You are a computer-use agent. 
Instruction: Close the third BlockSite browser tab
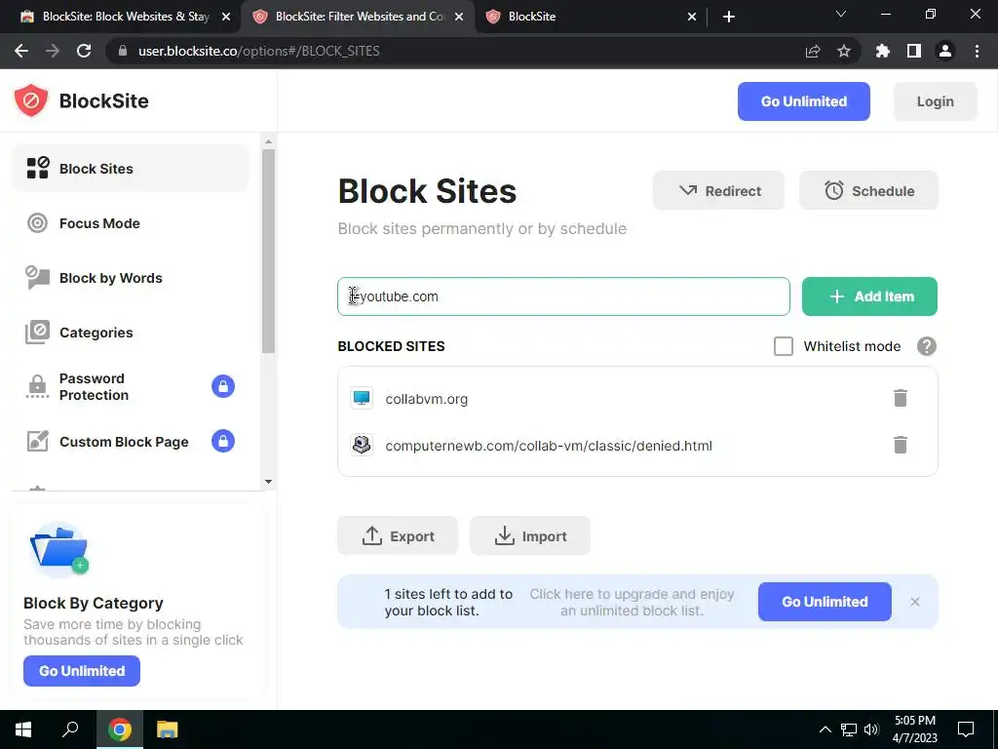[x=691, y=18]
